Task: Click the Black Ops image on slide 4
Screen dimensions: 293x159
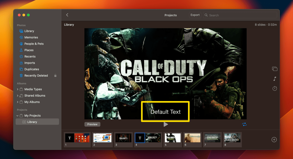Action: (153, 138)
